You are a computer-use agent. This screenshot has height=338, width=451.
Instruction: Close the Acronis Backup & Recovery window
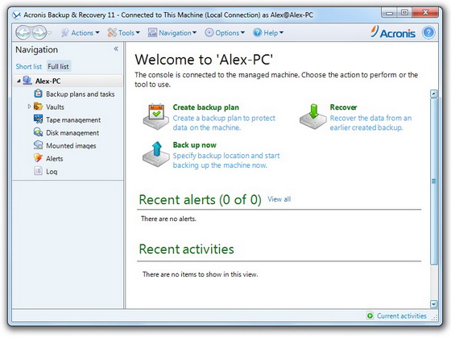click(x=425, y=13)
